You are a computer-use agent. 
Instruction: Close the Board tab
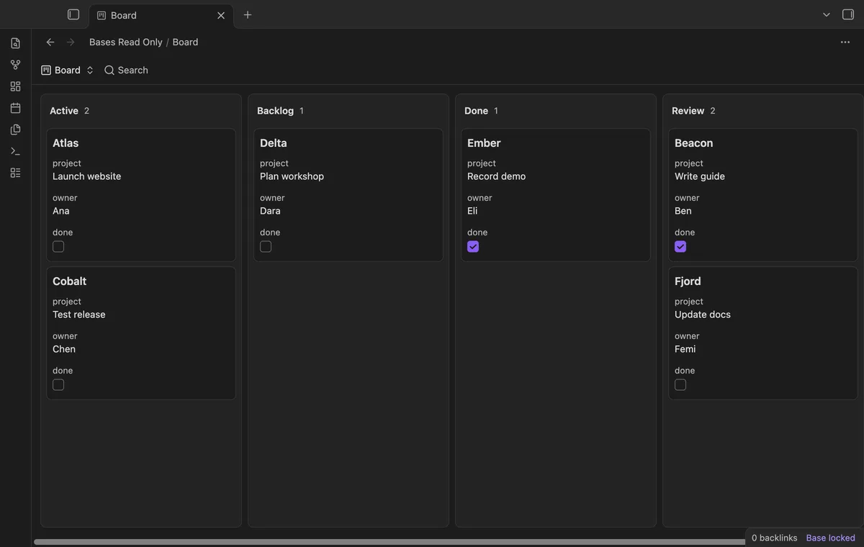click(x=221, y=15)
